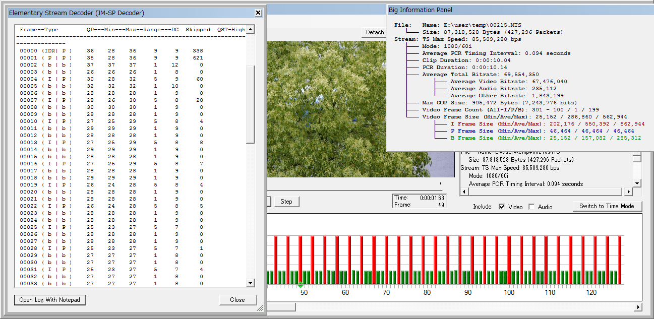Screen dimensions: 654x319
Task: Enable the Audio include checkbox
Action: (531, 207)
